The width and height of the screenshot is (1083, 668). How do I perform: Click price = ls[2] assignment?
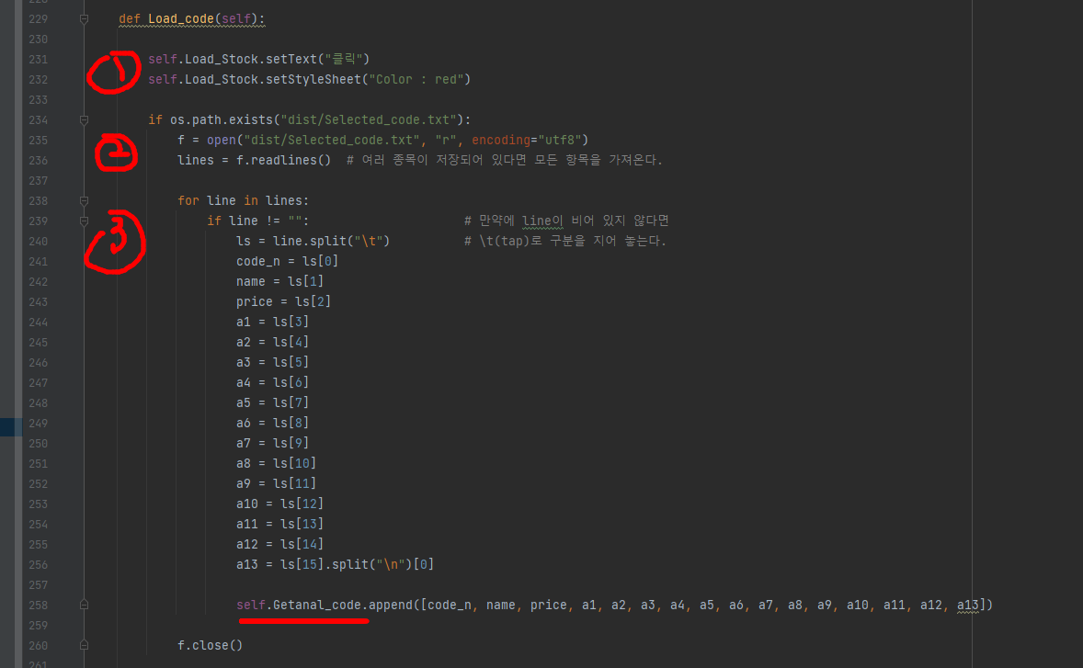click(x=283, y=301)
